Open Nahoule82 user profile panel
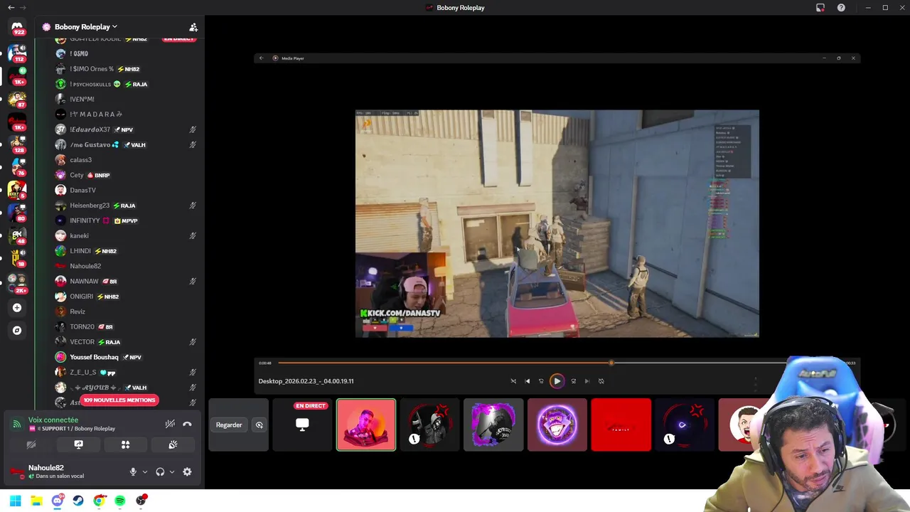 pos(55,471)
